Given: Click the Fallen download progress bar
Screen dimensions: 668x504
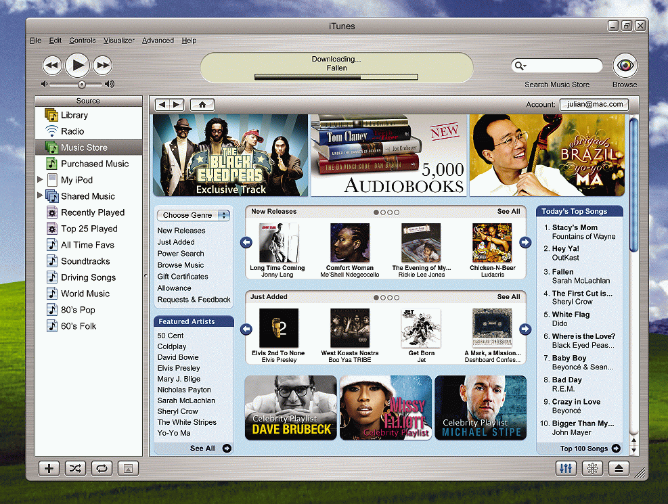Looking at the screenshot, I should (x=336, y=77).
